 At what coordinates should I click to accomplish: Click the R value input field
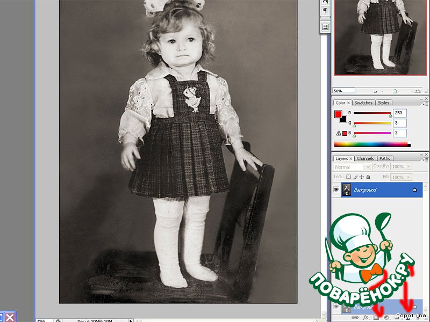[399, 113]
